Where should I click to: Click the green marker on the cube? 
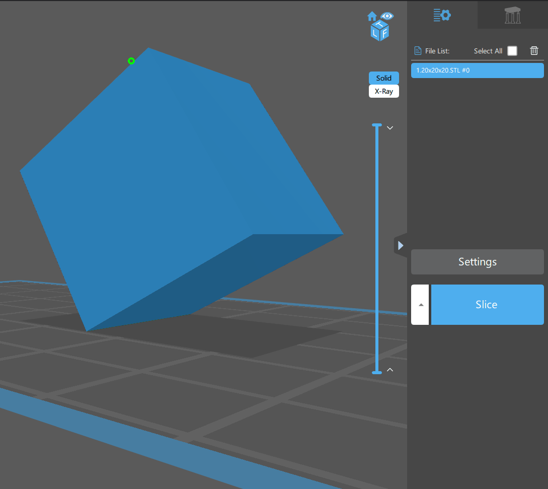point(131,61)
